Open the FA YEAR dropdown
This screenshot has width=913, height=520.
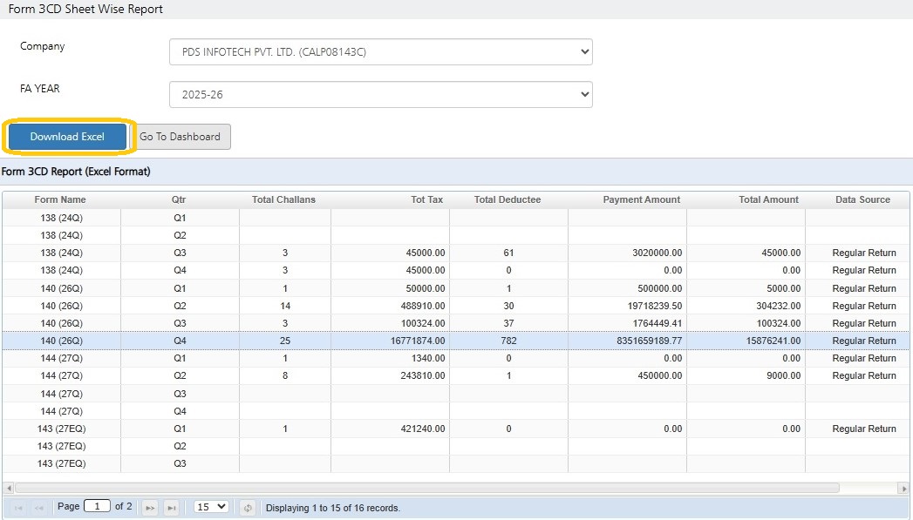381,94
